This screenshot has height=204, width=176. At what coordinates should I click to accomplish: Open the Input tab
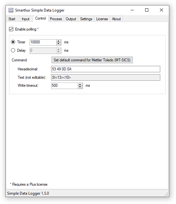[x=25, y=19]
